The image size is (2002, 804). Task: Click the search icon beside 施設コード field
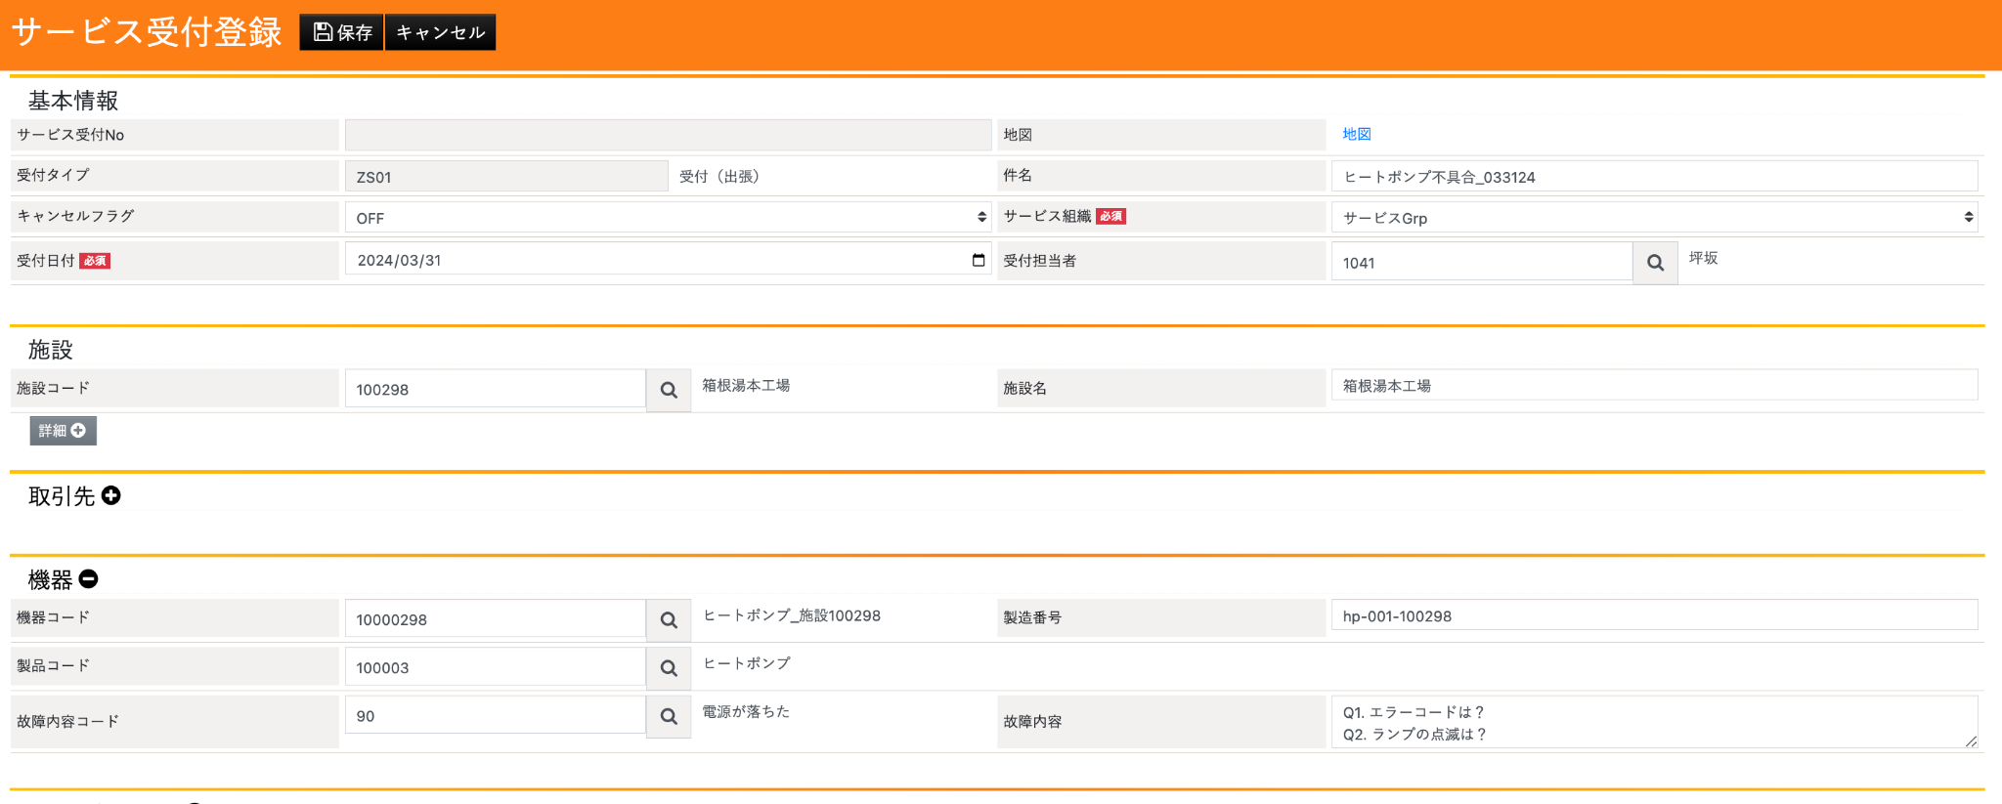(669, 390)
